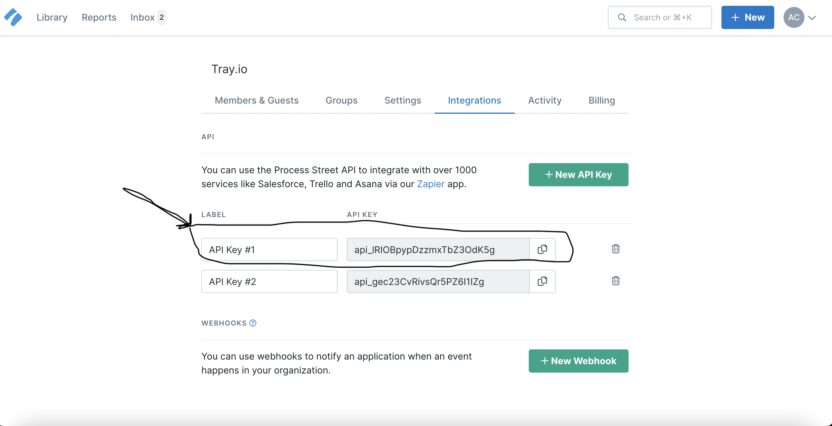Image resolution: width=832 pixels, height=426 pixels.
Task: Switch to the Billing tab
Action: point(601,100)
